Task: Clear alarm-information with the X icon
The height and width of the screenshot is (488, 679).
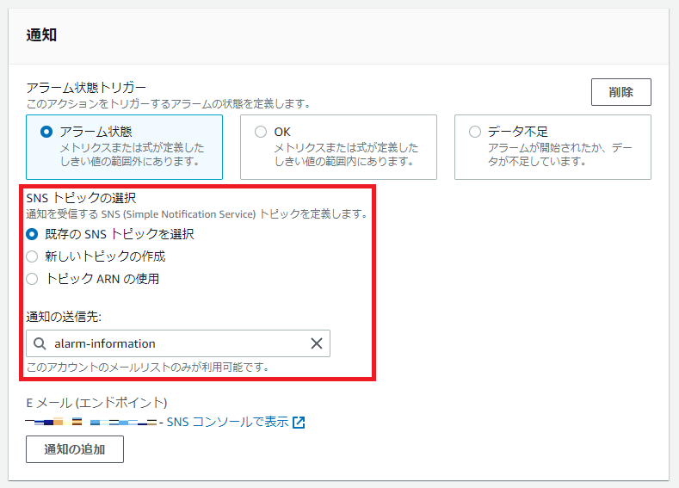Action: click(x=317, y=343)
